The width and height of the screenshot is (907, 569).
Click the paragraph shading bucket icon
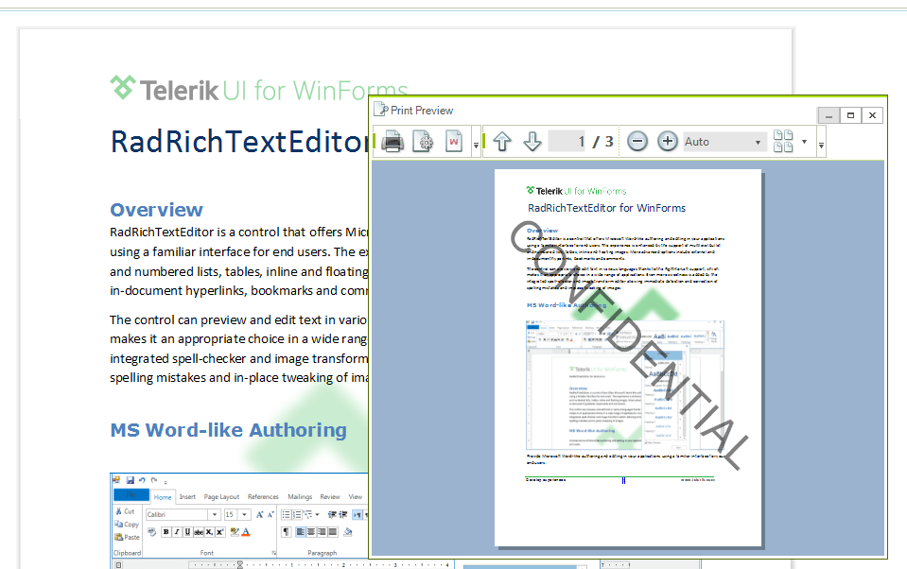click(348, 532)
